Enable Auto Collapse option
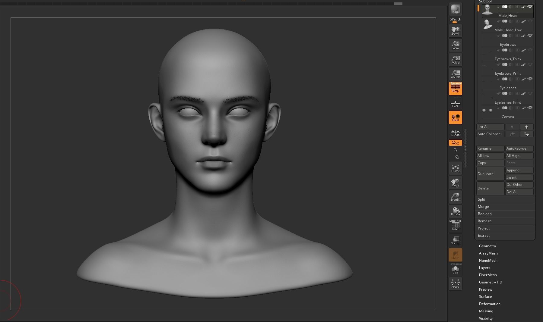Screen dimensions: 543x322 click(490, 134)
